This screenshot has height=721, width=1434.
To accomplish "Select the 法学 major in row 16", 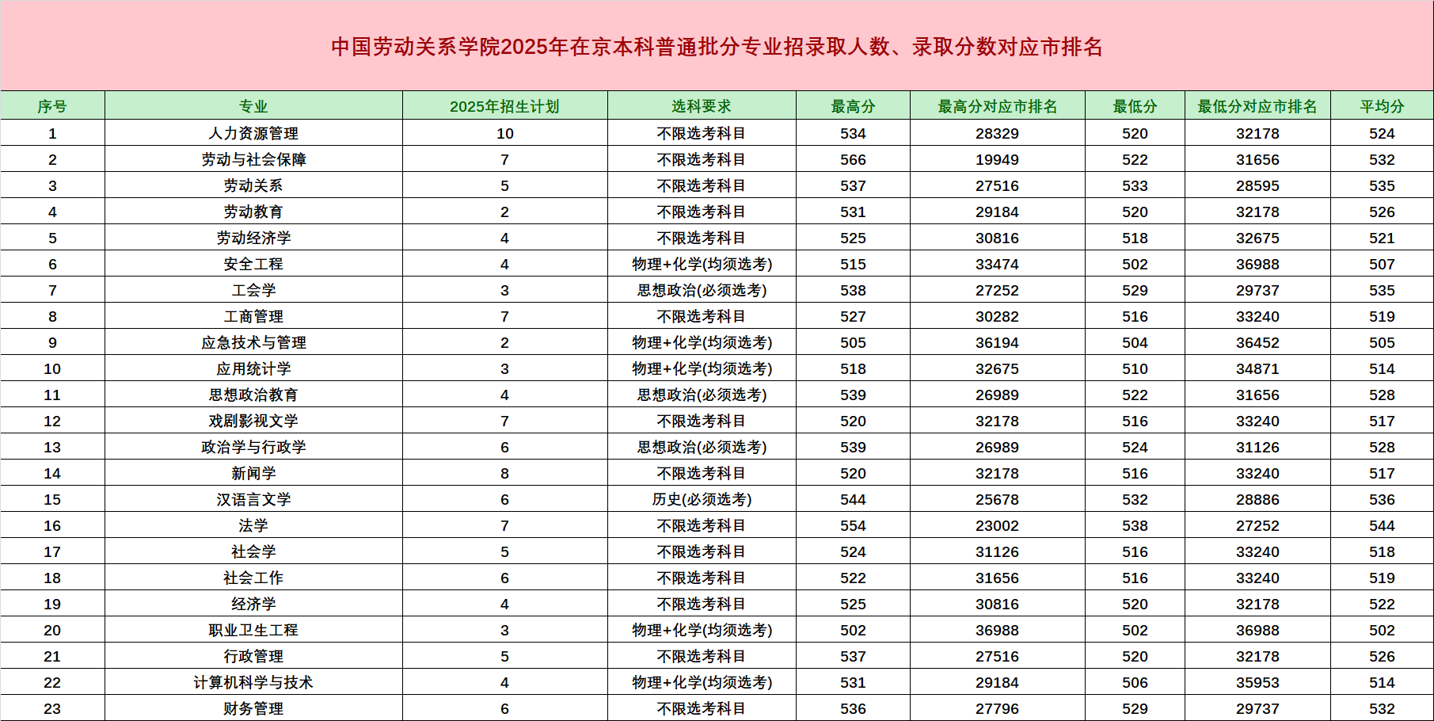I will click(255, 525).
